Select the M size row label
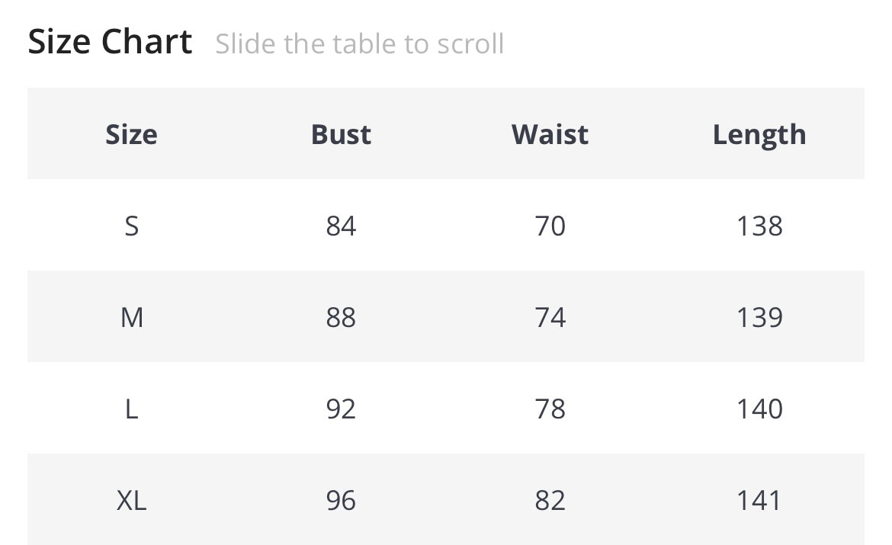Viewport: 892px width, 545px height. 131,317
